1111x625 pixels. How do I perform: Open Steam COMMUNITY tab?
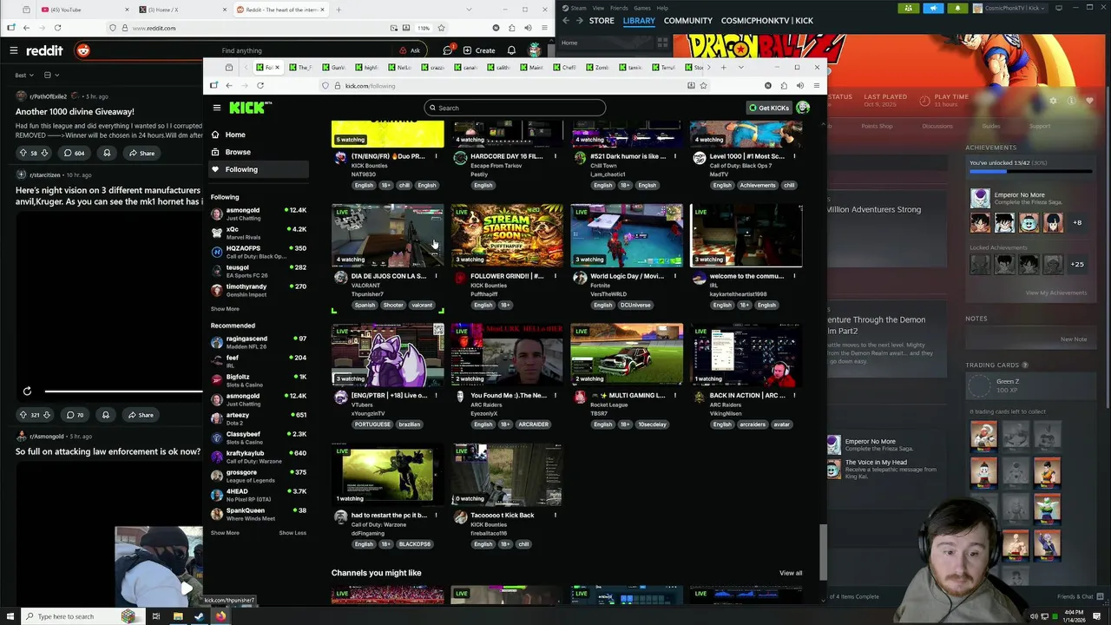pos(688,21)
